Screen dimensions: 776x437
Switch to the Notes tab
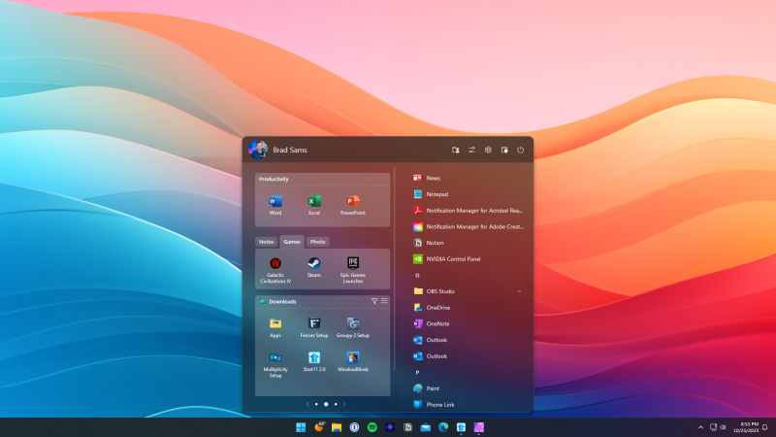click(x=267, y=241)
